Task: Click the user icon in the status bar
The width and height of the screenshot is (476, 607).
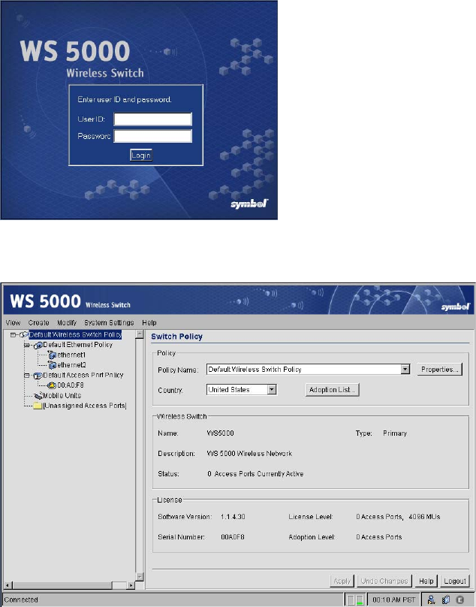Action: pyautogui.click(x=431, y=599)
